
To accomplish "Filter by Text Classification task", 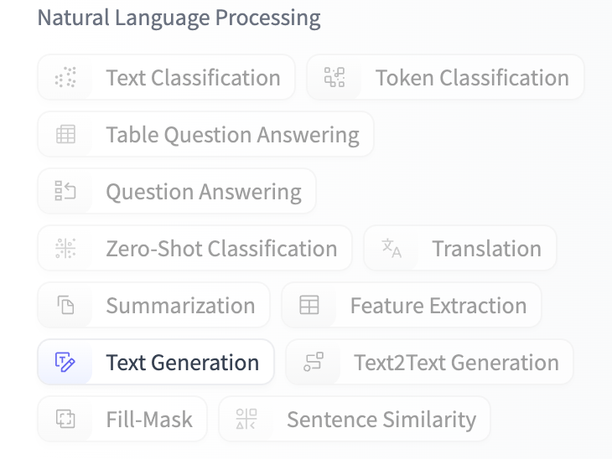I will (x=193, y=78).
